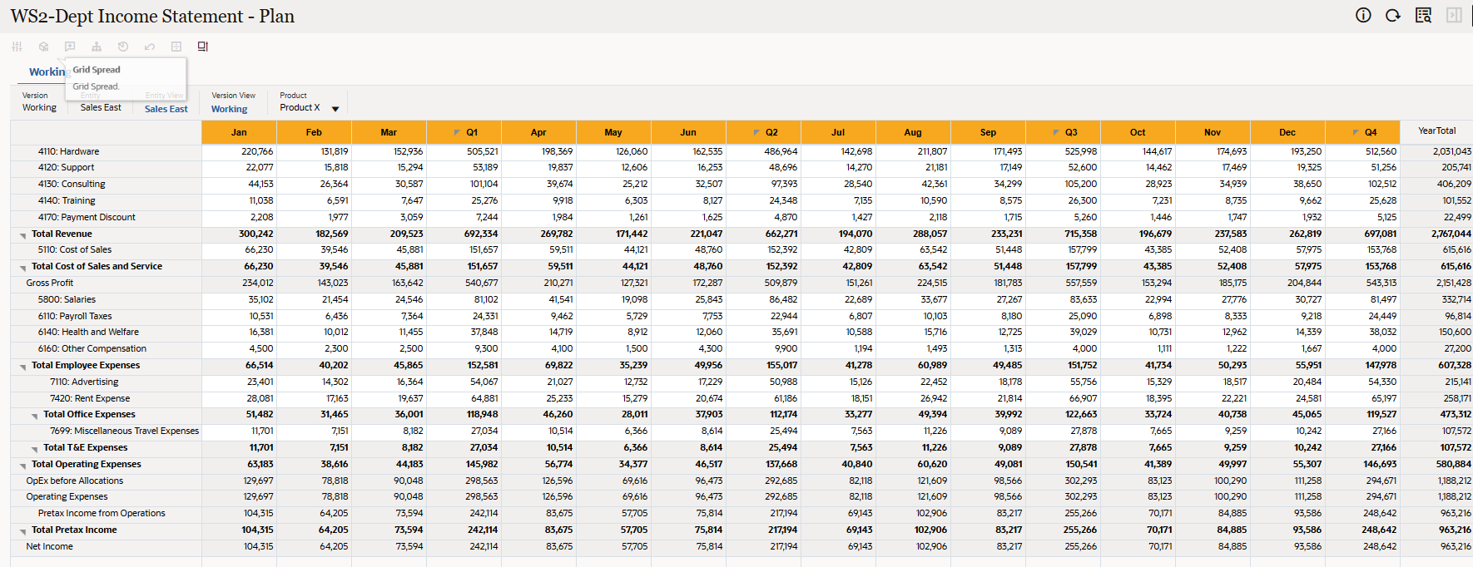Screen dimensions: 1473x567
Task: Click the Working Version View link
Action: (x=229, y=109)
